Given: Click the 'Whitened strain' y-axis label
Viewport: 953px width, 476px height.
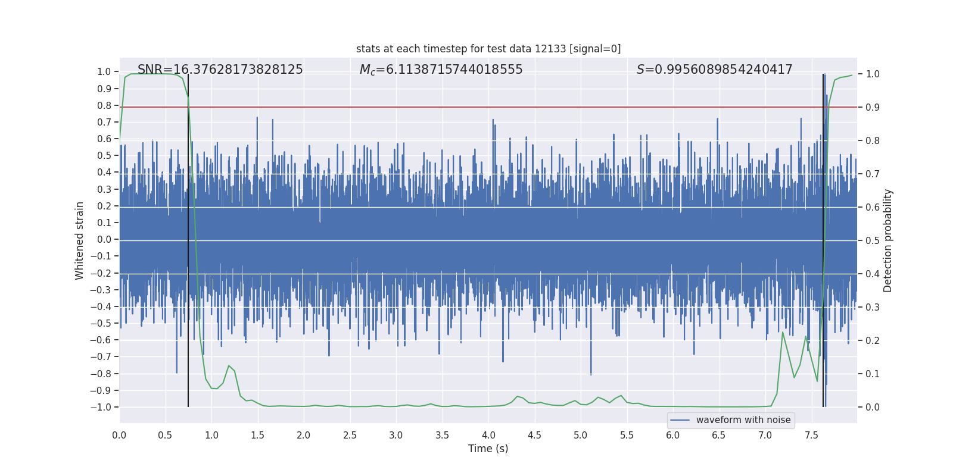Looking at the screenshot, I should [79, 240].
